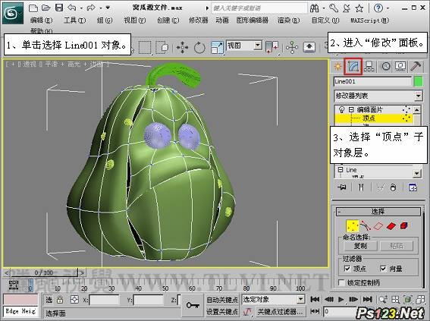Click the Undo arrow icon

point(72,8)
